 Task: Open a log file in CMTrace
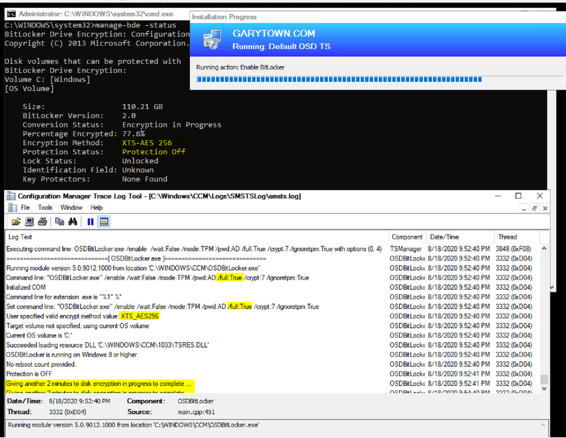(x=16, y=221)
